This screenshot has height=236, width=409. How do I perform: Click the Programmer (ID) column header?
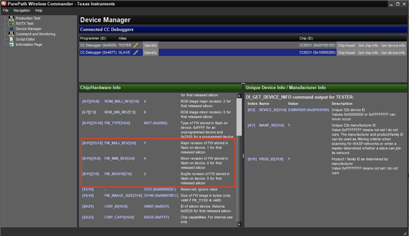coord(93,38)
